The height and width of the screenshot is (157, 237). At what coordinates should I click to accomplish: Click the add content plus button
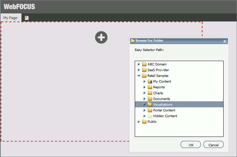coord(101,37)
